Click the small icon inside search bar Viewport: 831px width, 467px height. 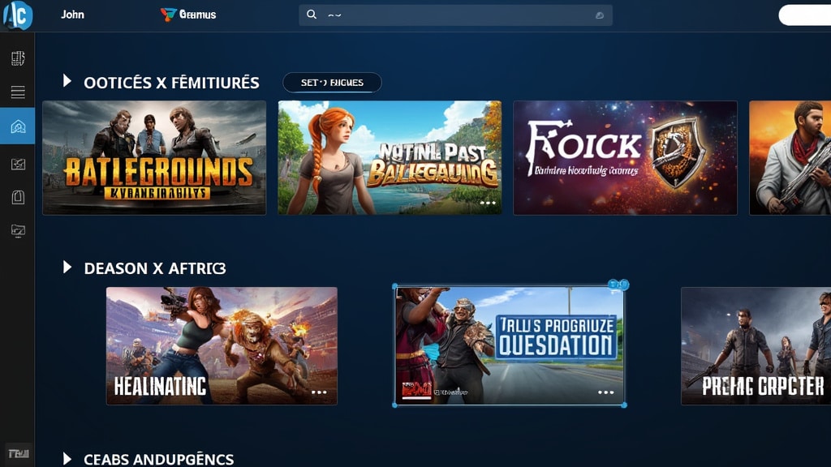[x=600, y=15]
